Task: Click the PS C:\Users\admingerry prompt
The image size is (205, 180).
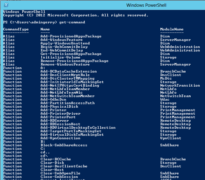Action: pos(30,22)
